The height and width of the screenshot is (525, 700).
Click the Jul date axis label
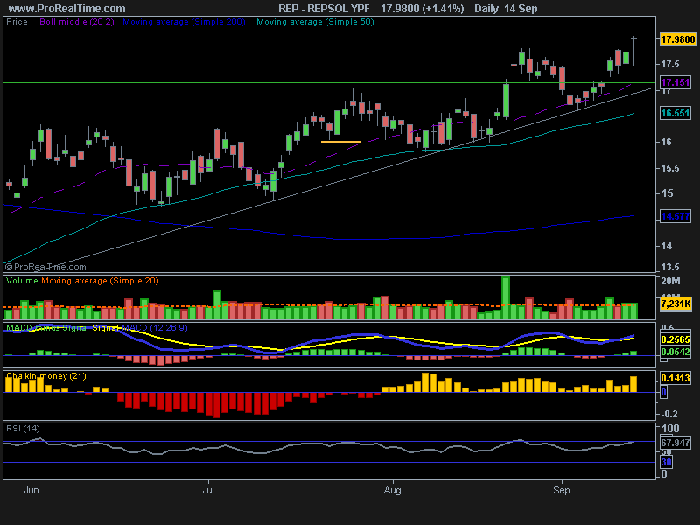coord(208,490)
